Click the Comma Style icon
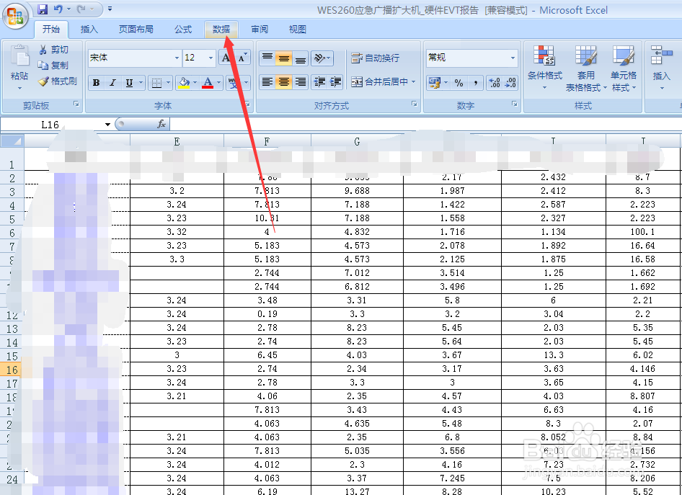 point(475,82)
